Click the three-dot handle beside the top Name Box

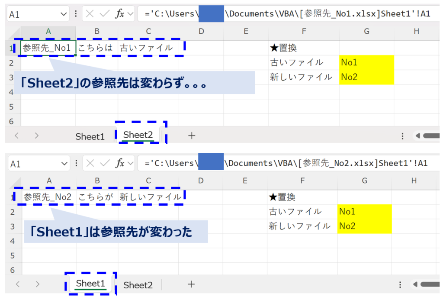pyautogui.click(x=76, y=13)
